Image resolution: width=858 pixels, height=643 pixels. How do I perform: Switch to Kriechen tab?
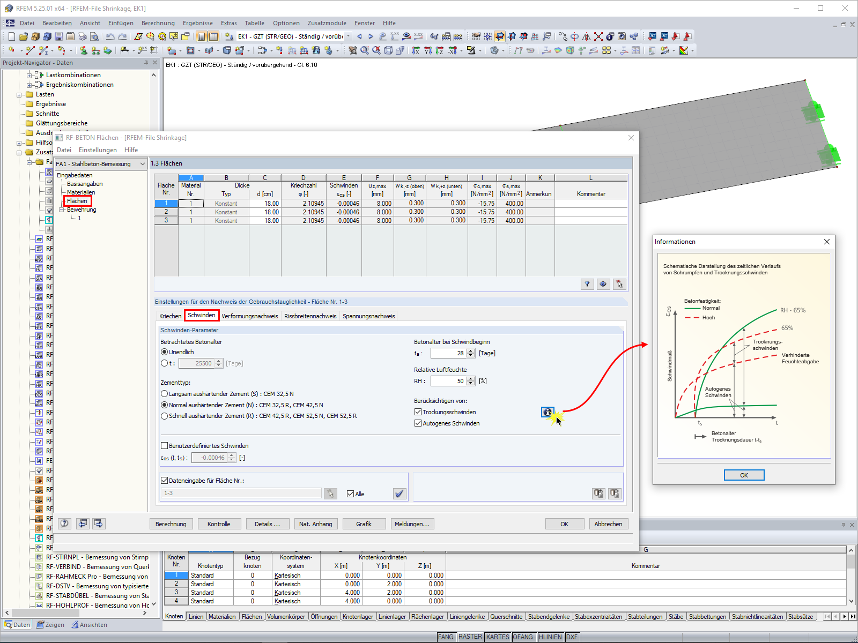click(x=171, y=316)
